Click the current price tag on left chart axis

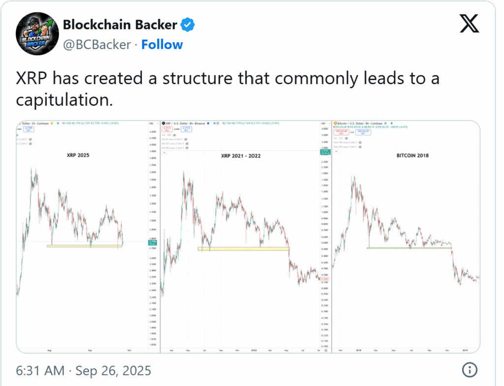click(x=151, y=242)
